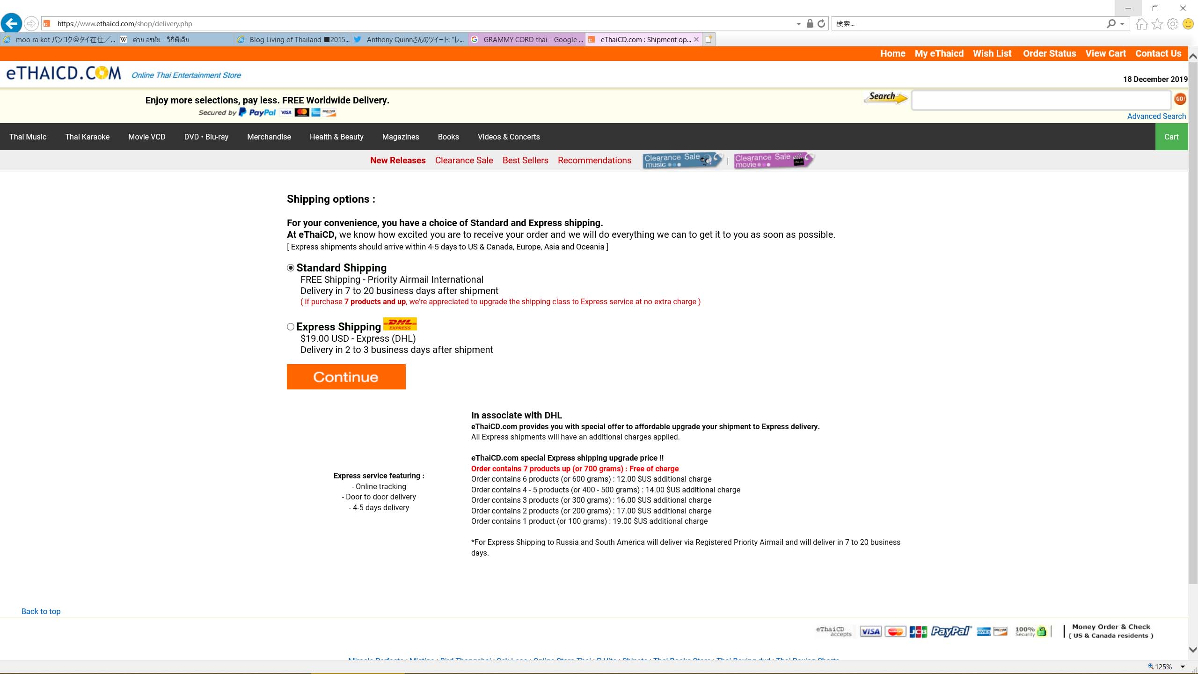1198x674 pixels.
Task: Click the site Search input field
Action: (x=1041, y=100)
